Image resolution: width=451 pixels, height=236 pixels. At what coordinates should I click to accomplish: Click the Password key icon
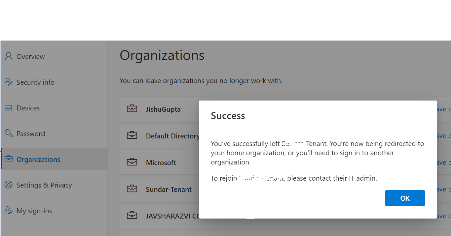pos(8,133)
